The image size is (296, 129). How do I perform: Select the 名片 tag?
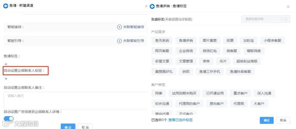tap(223, 61)
